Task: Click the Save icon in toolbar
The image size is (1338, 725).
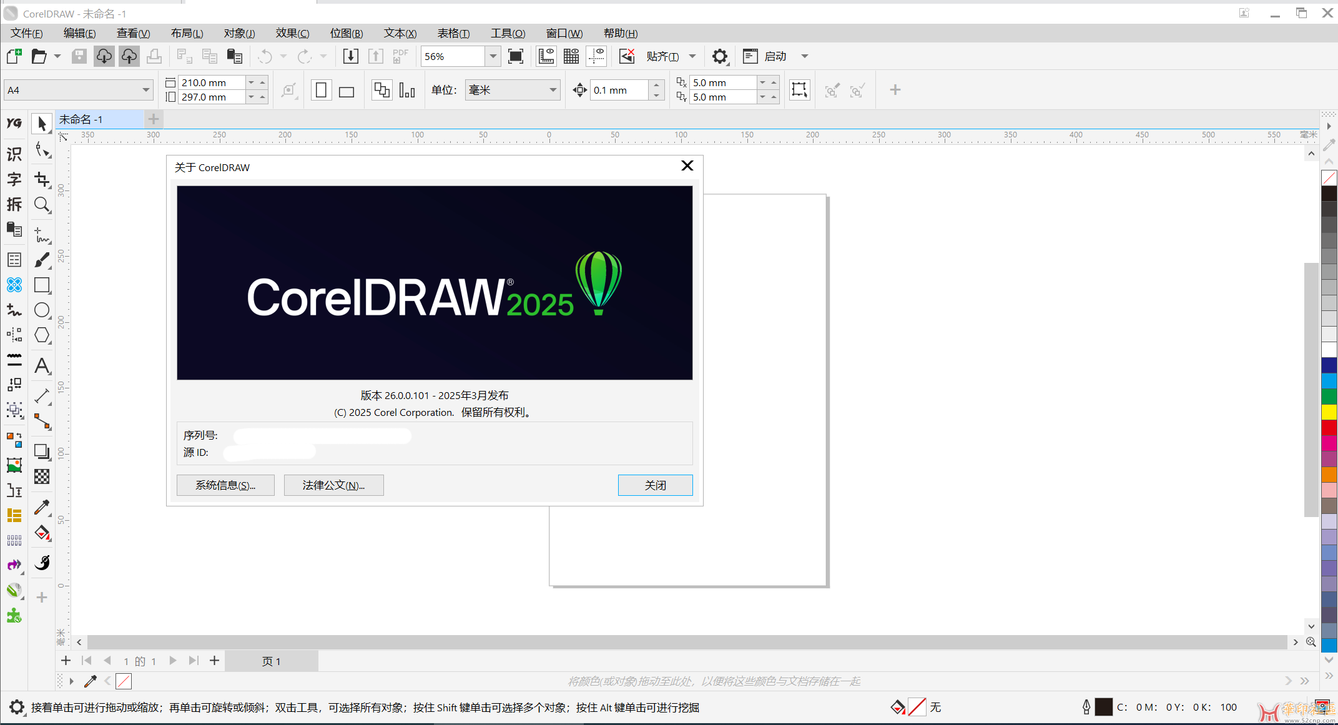Action: 79,56
